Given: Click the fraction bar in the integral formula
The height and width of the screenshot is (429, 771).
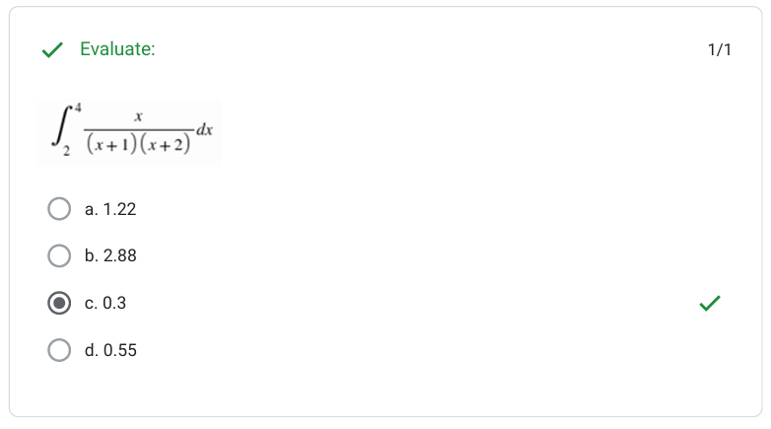Looking at the screenshot, I should pyautogui.click(x=138, y=132).
